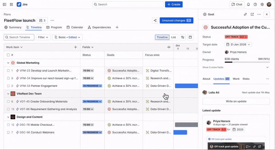Open the target date 31 Jan 2026 picker

pos(238,45)
